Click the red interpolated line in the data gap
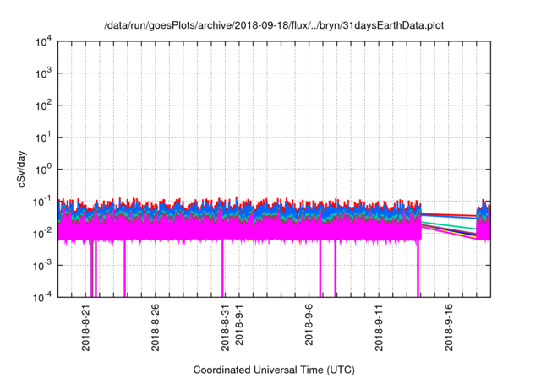The width and height of the screenshot is (541, 378). click(449, 215)
